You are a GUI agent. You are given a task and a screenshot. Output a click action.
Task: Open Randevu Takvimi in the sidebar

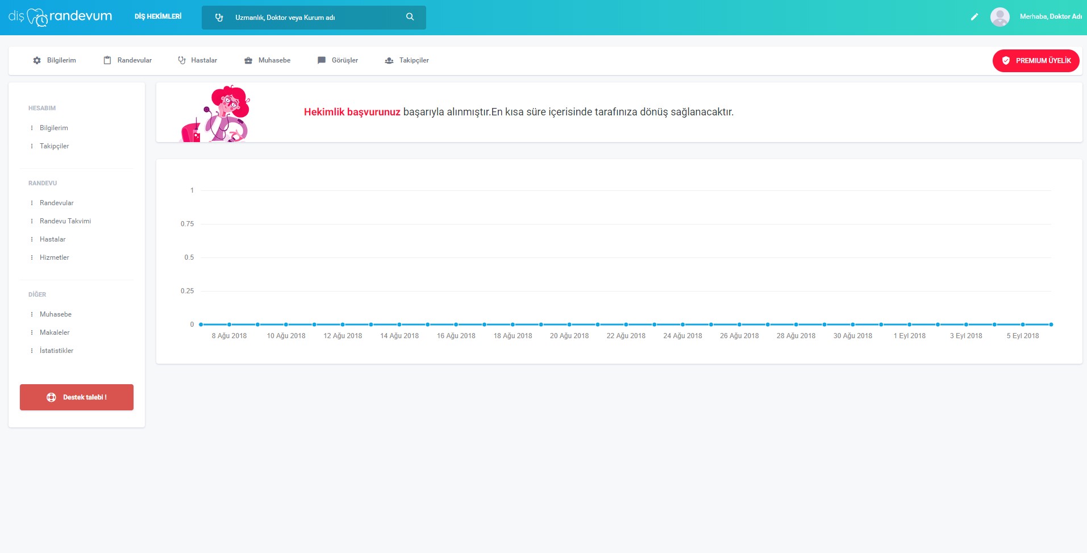(x=65, y=221)
